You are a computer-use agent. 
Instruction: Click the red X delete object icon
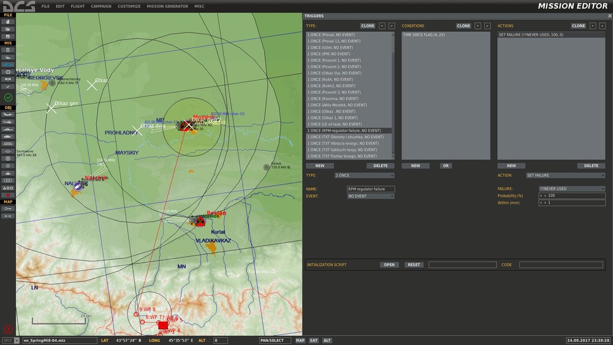[x=8, y=195]
